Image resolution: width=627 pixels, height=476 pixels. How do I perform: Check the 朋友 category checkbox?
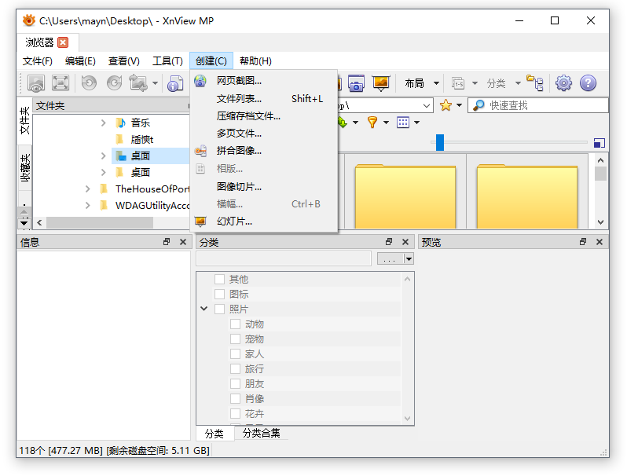coord(235,383)
